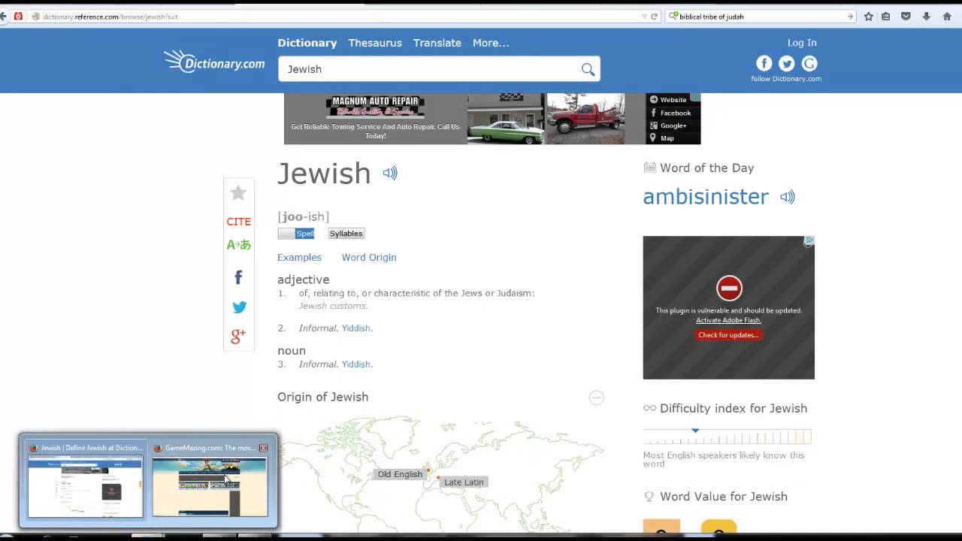Open the More... menu in header
Viewport: 962px width, 541px height.
pyautogui.click(x=491, y=43)
